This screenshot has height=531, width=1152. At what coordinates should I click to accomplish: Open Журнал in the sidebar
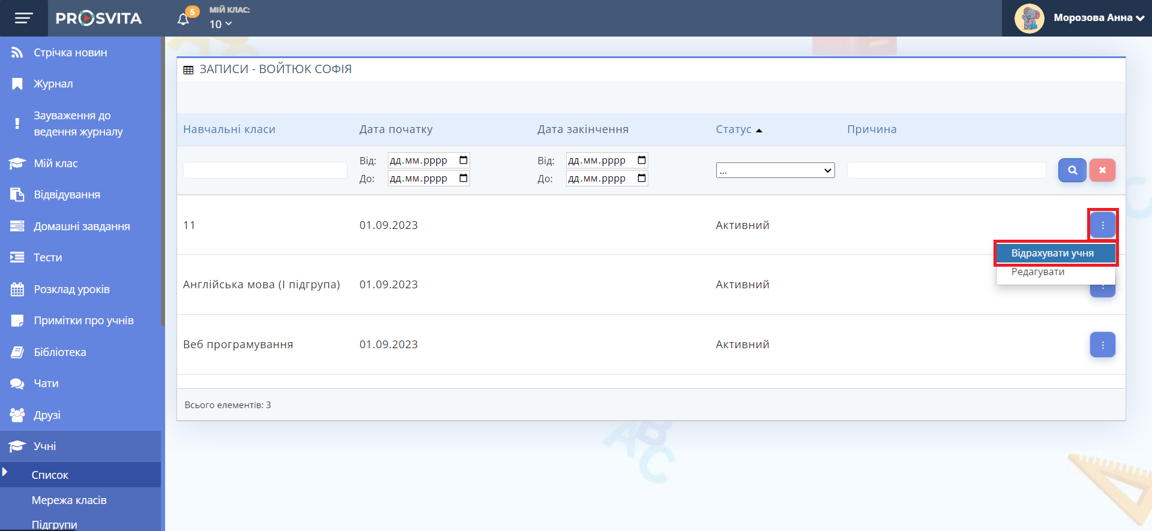pyautogui.click(x=53, y=84)
